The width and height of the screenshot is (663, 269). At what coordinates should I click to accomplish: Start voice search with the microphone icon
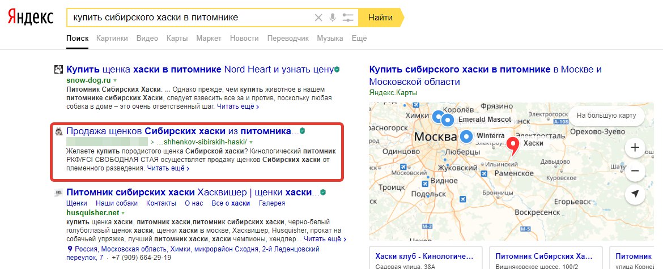click(333, 18)
